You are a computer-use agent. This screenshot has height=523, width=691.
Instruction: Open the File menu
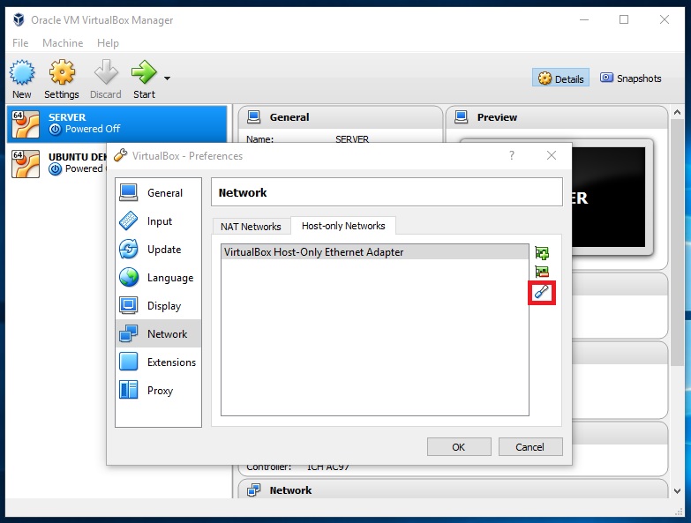pos(20,43)
